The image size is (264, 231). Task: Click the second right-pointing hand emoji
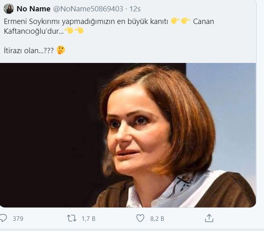[186, 21]
